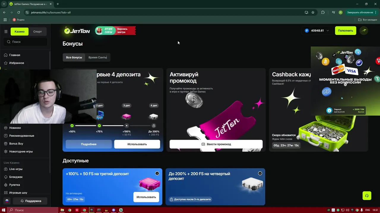Click the Live-игры sidebar icon
380x213 pixels.
point(6,169)
